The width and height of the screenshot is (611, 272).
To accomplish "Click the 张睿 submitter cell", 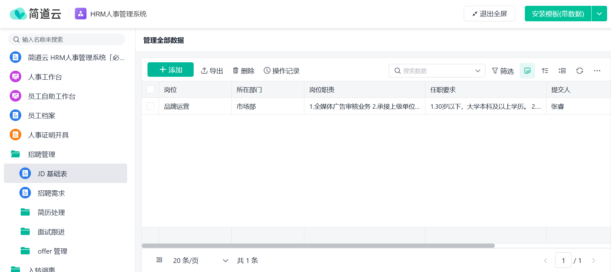I will (578, 106).
